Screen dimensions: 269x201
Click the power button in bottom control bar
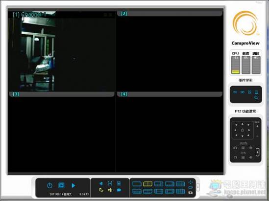pos(50,185)
